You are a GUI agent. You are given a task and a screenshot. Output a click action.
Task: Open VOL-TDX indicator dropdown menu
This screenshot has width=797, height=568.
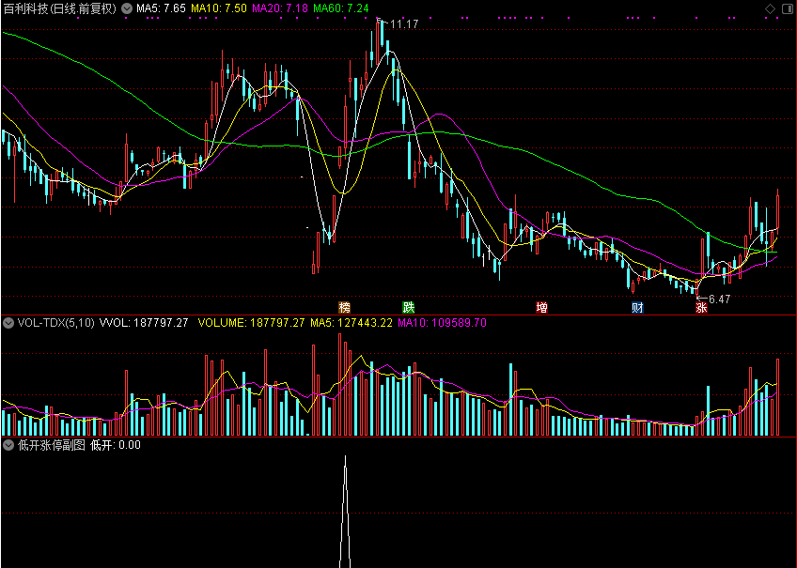pyautogui.click(x=8, y=323)
